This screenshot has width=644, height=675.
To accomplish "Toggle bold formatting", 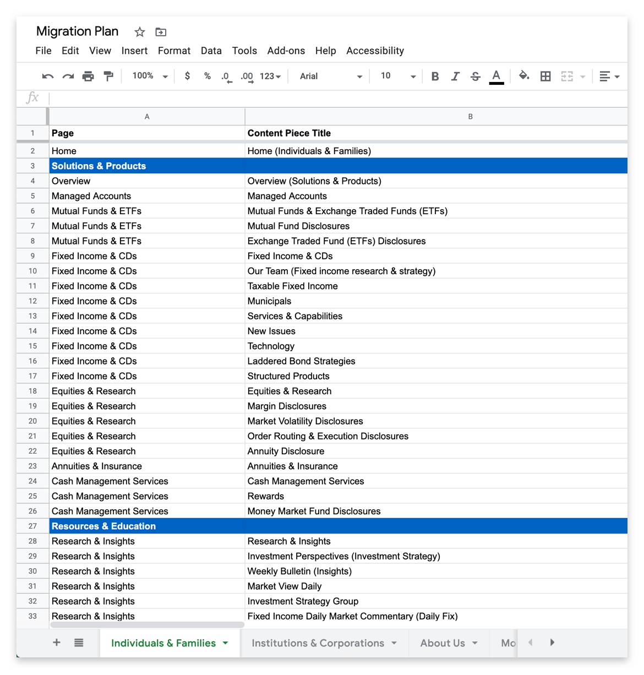I will (435, 77).
